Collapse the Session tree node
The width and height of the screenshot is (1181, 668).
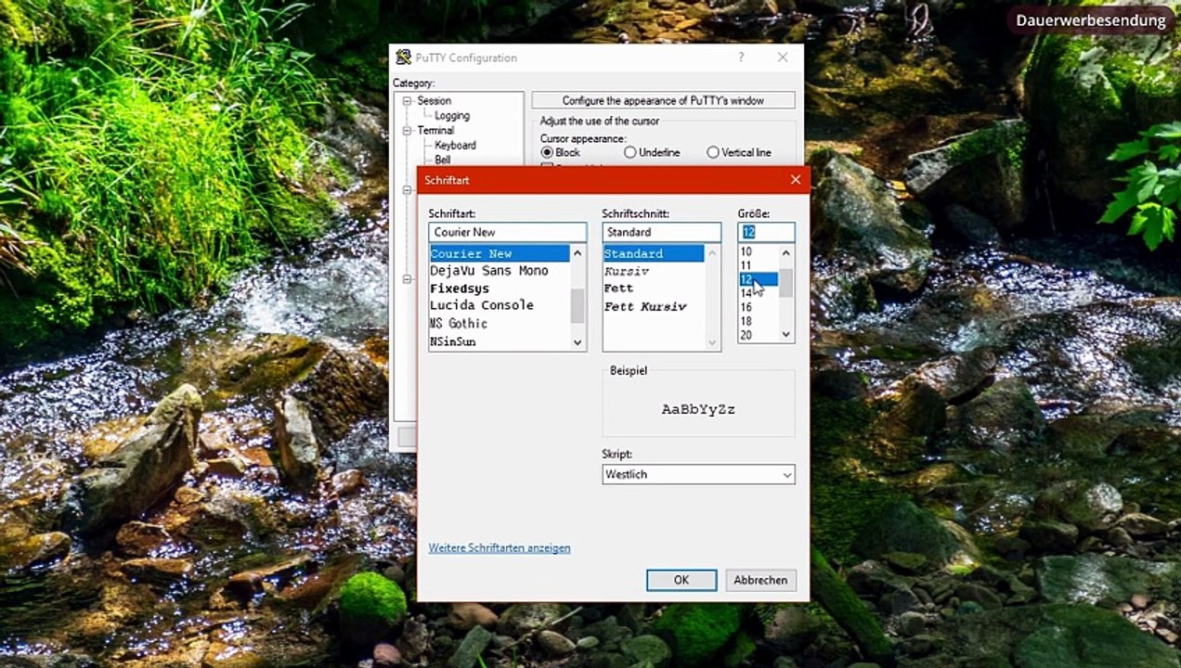click(407, 101)
